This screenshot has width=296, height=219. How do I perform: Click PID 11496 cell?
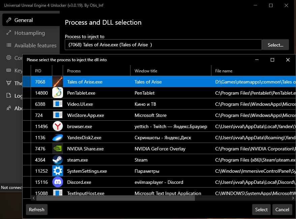41,126
